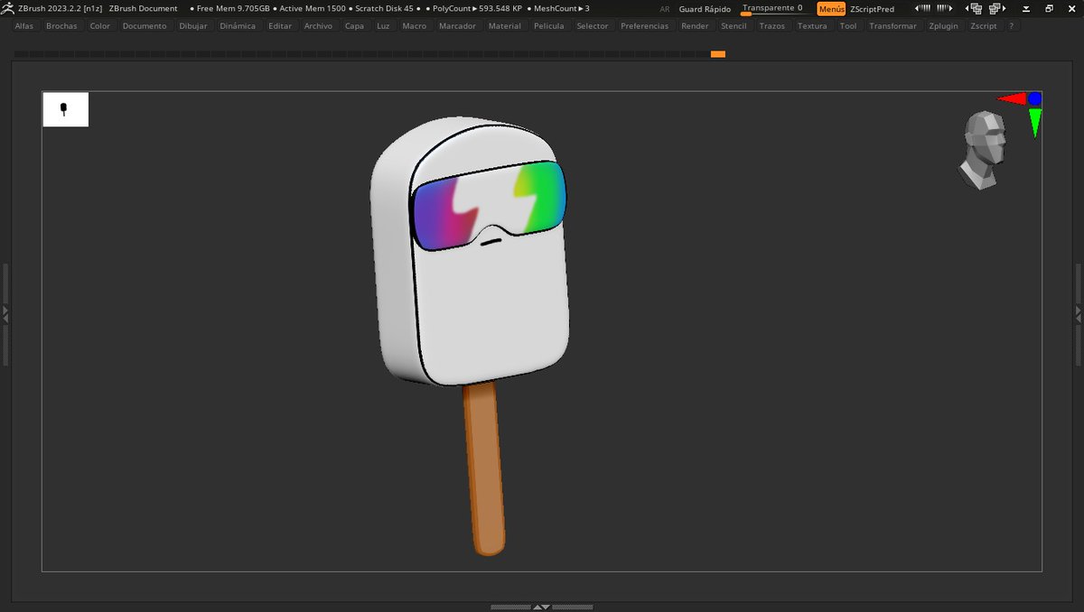Toggle the AR auto-record button
1084x612 pixels.
coord(665,8)
